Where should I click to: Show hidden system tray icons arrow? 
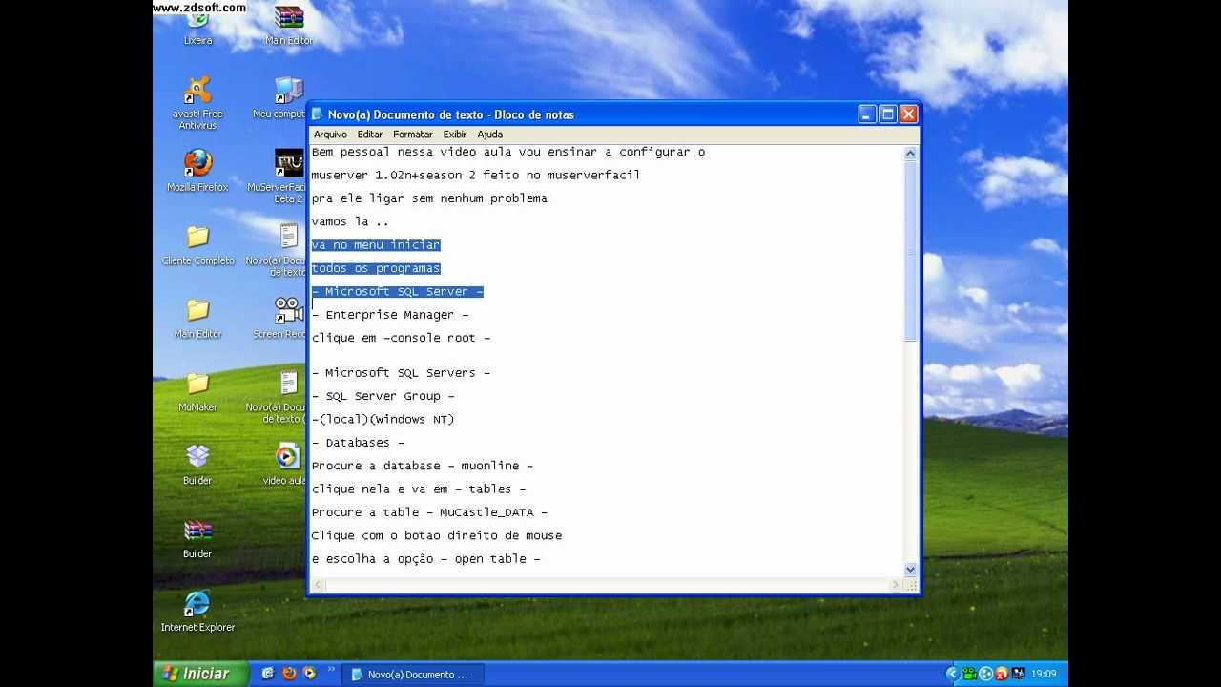click(952, 674)
